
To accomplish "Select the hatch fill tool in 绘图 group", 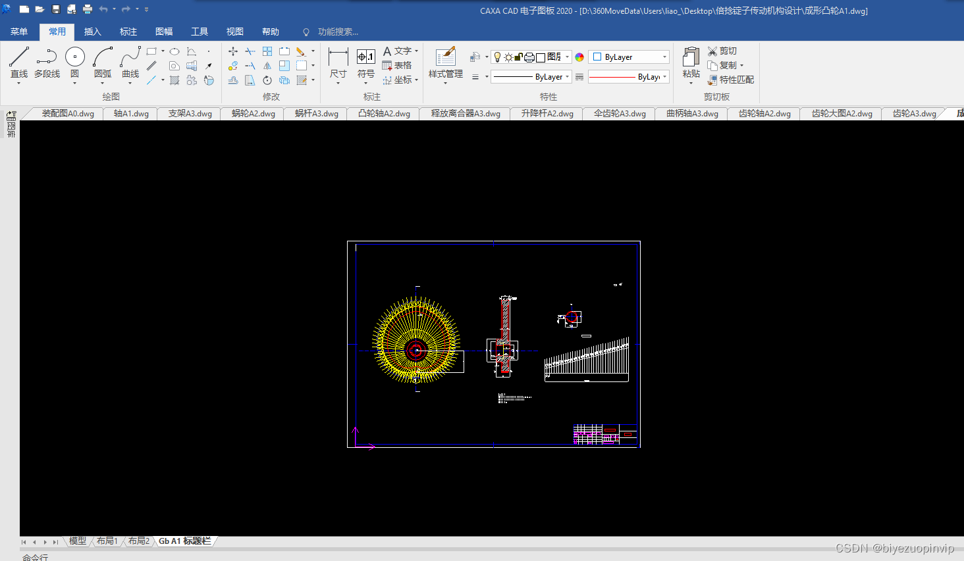I will (174, 80).
